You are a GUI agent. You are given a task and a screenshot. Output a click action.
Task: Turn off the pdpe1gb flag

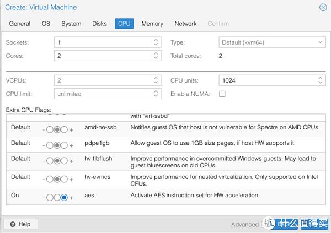pyautogui.click(x=50, y=145)
